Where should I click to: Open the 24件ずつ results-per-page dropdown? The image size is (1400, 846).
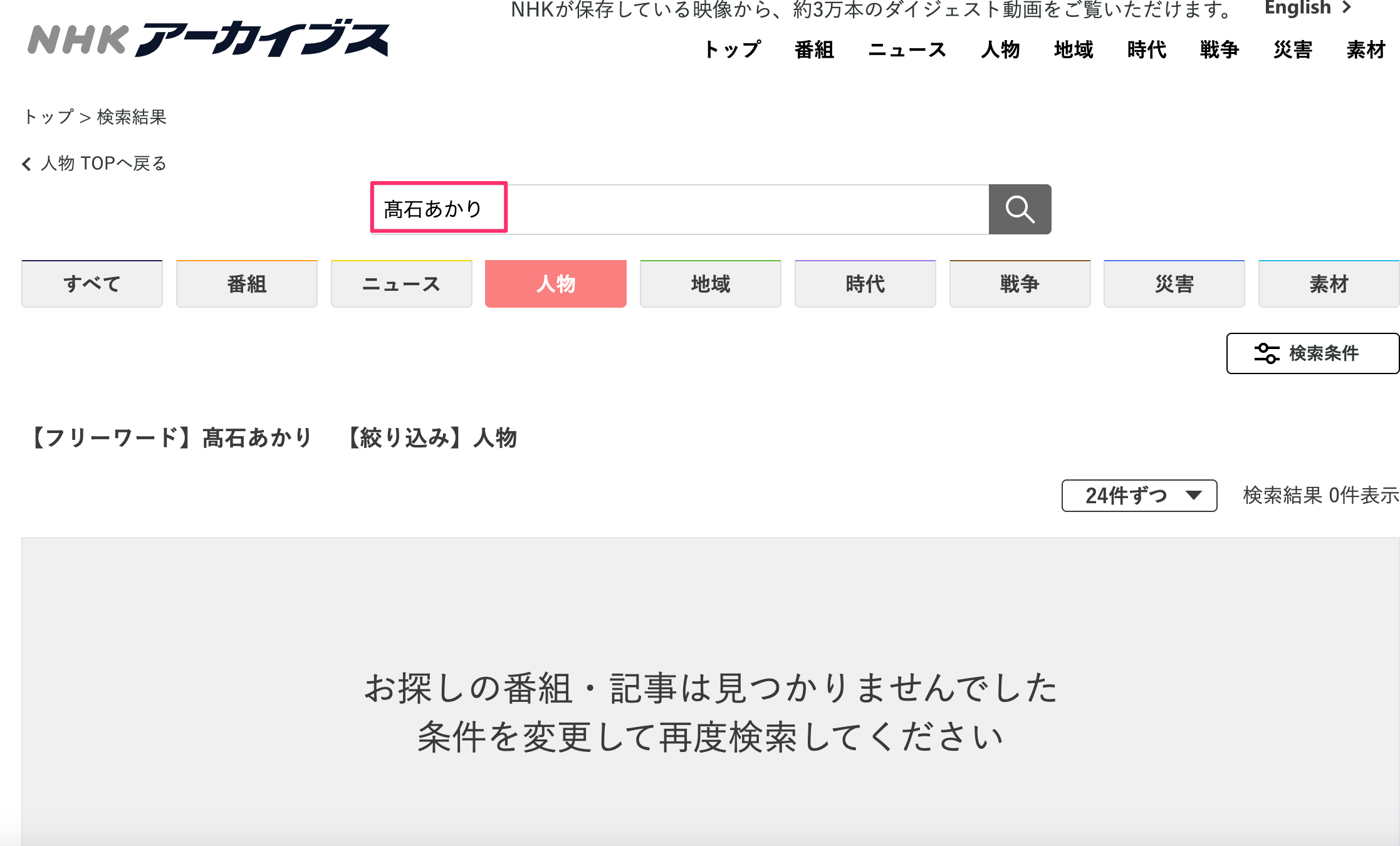1139,496
